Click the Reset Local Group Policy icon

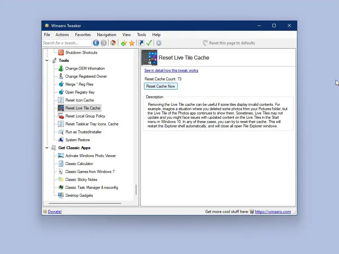(x=61, y=116)
